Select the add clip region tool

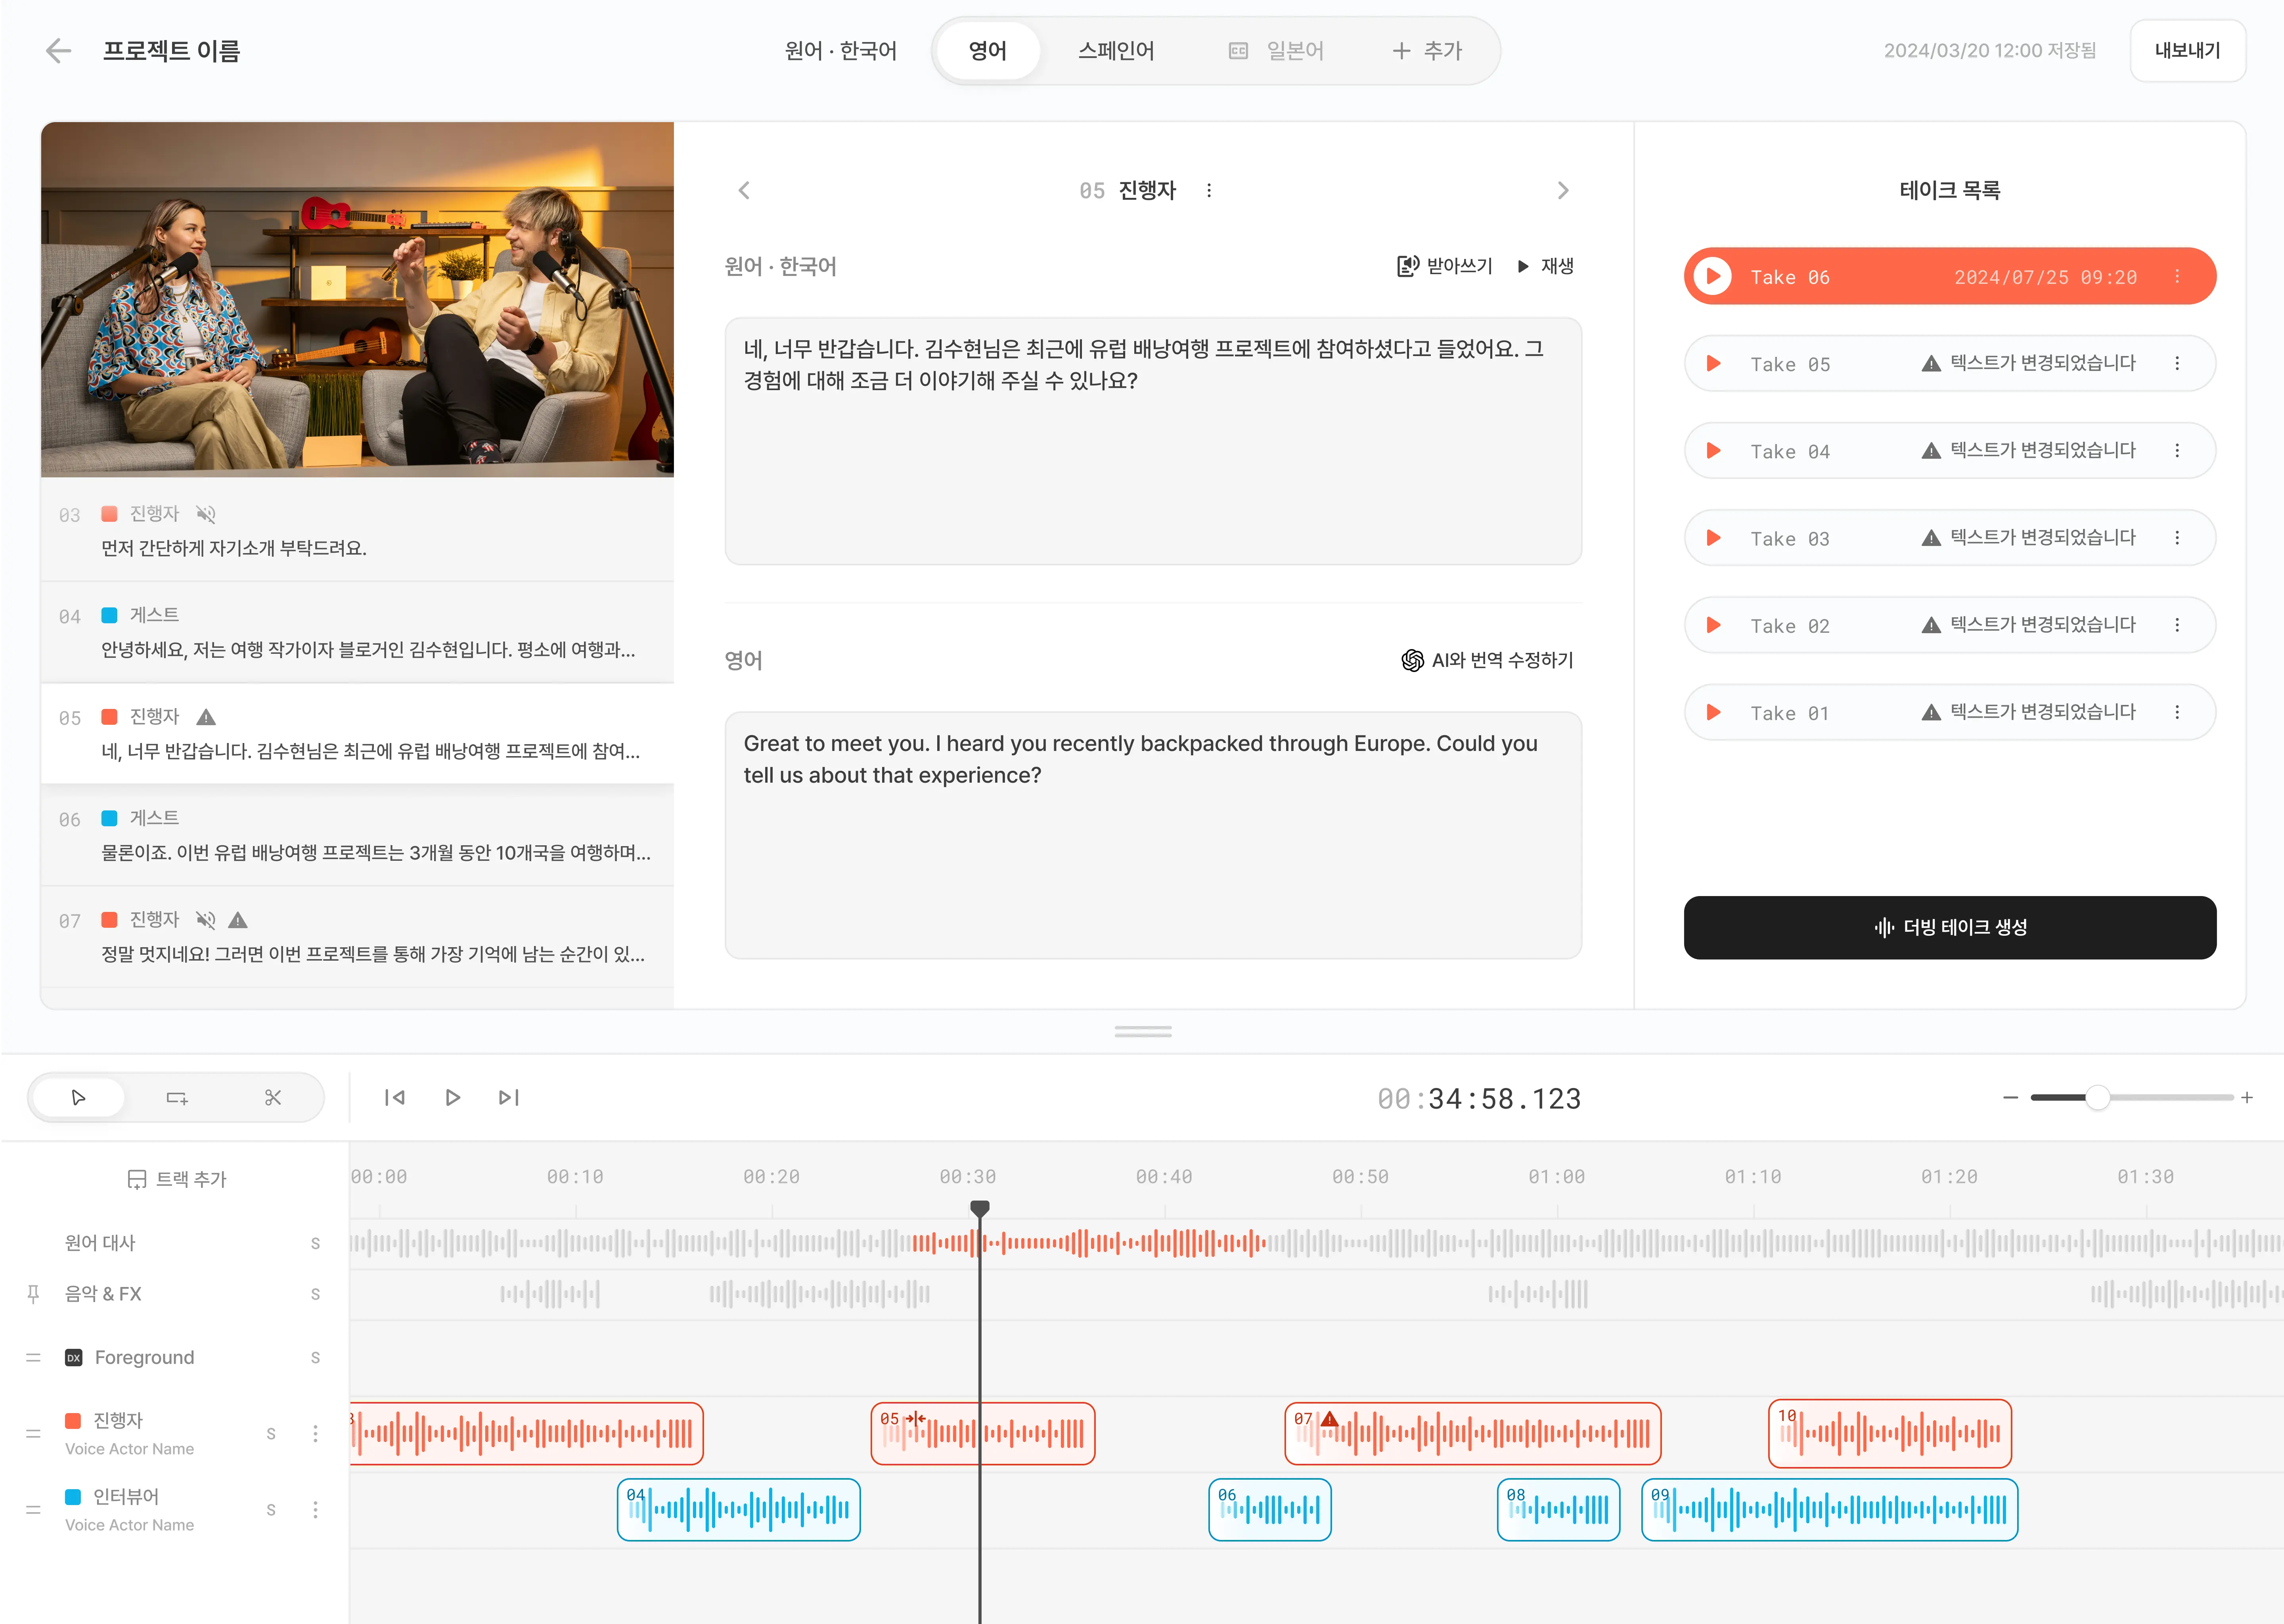(177, 1098)
